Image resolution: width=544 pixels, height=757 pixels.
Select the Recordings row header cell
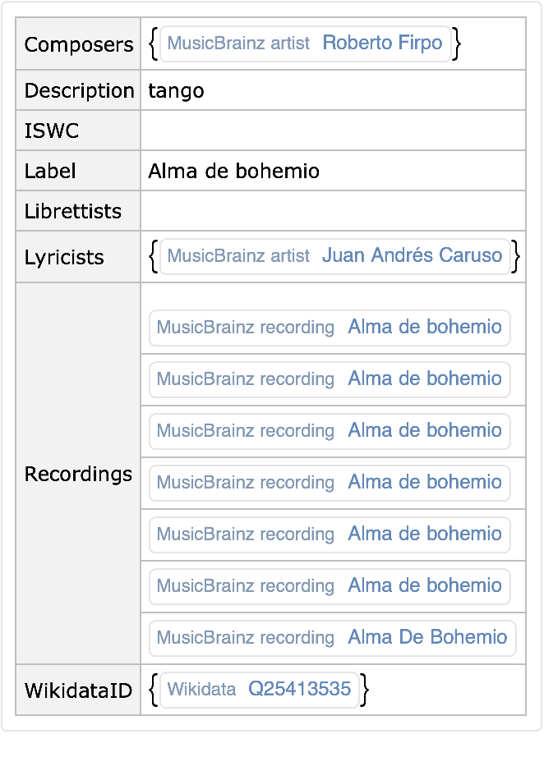point(79,474)
